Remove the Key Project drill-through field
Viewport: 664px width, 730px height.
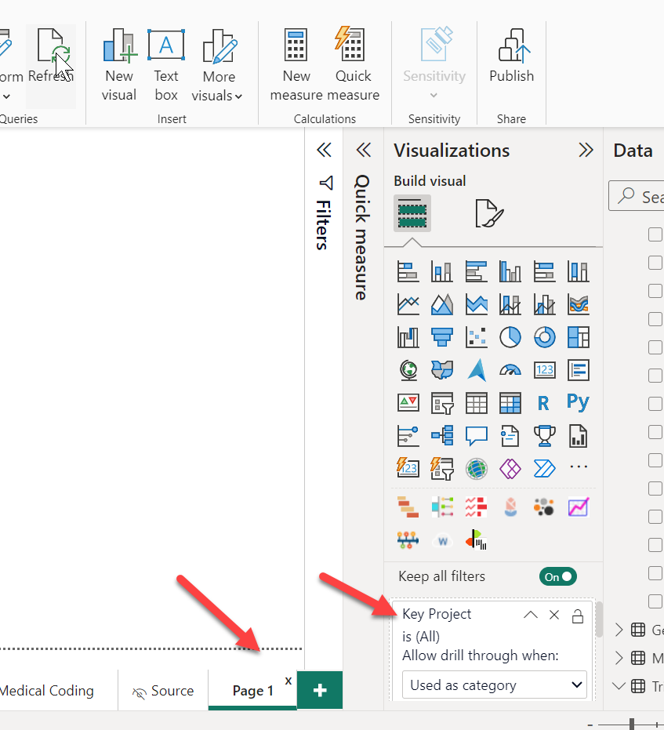pos(554,615)
